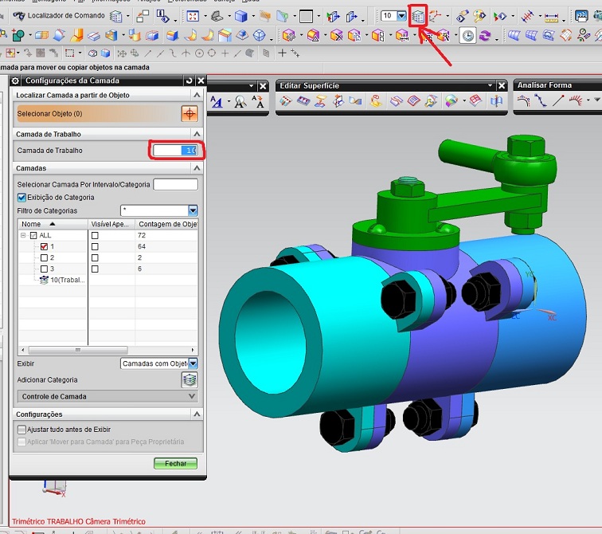Click Contagem de Objetos column header
This screenshot has height=534, width=602.
[167, 224]
